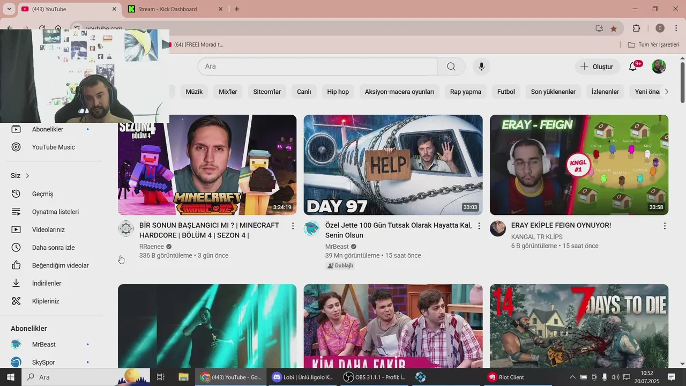Select the Aksiyon-macera oyunları chip
686x386 pixels.
click(399, 92)
